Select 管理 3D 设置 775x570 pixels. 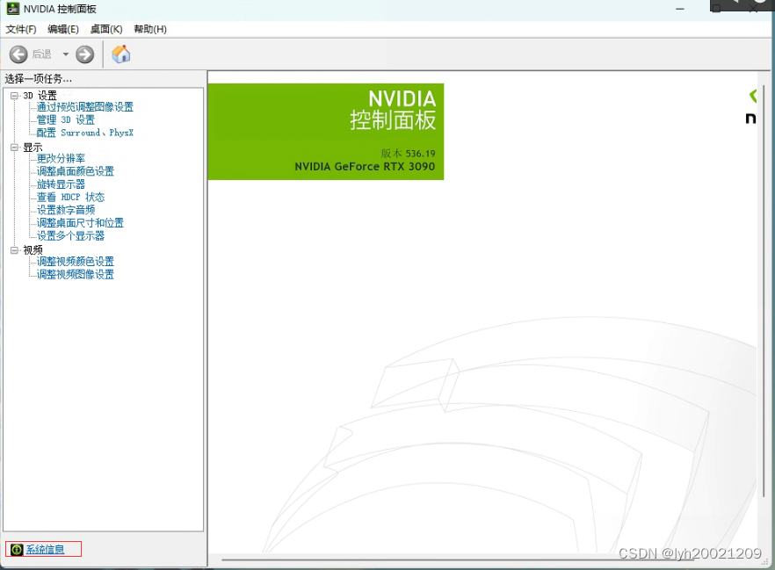click(66, 119)
